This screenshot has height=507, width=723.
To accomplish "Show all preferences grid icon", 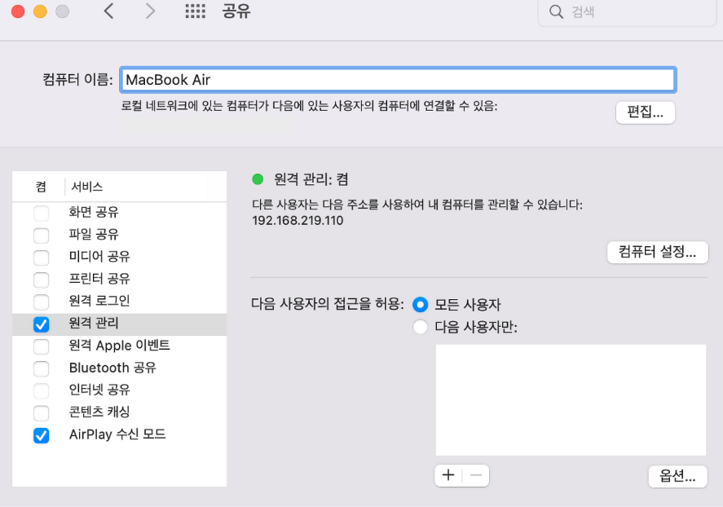I will tap(195, 11).
